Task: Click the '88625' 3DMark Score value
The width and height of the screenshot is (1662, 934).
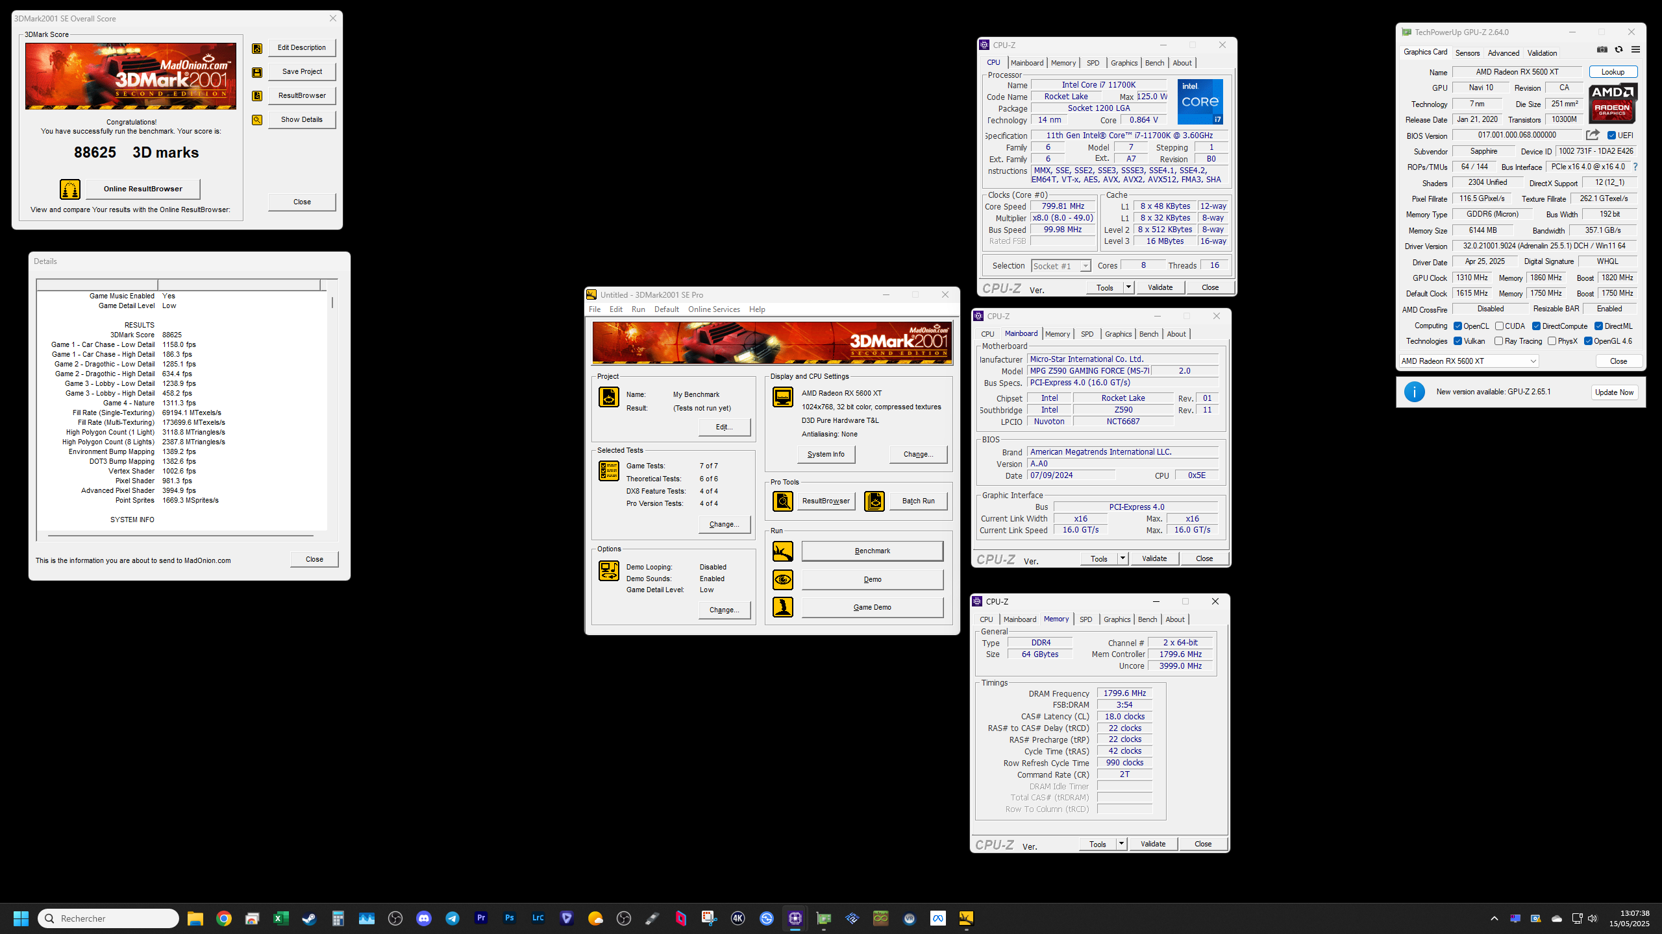Action: 172,335
